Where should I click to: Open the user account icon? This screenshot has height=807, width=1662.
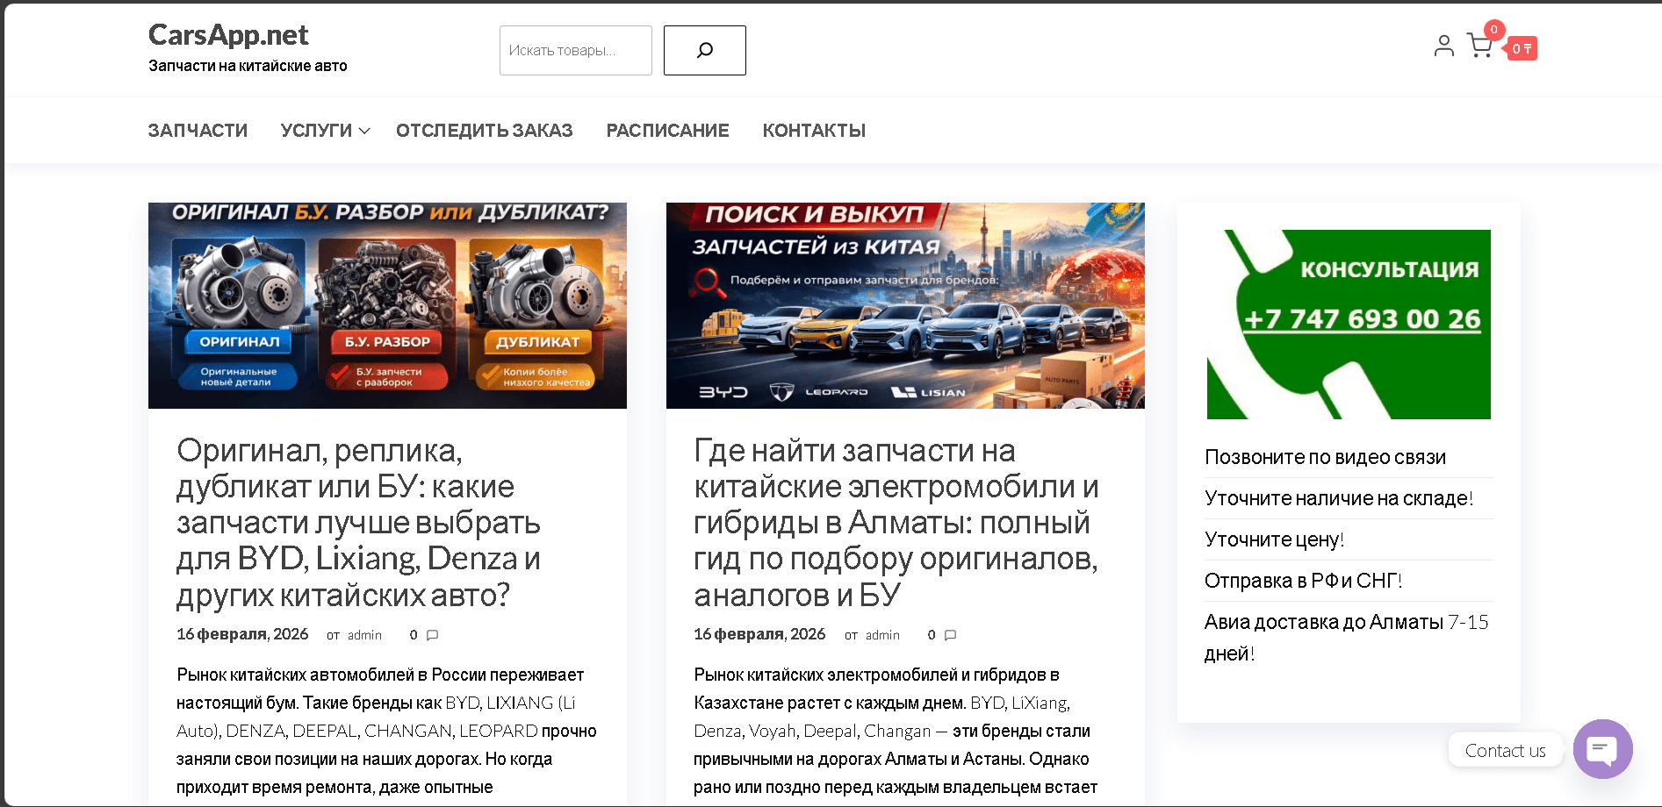pyautogui.click(x=1443, y=46)
